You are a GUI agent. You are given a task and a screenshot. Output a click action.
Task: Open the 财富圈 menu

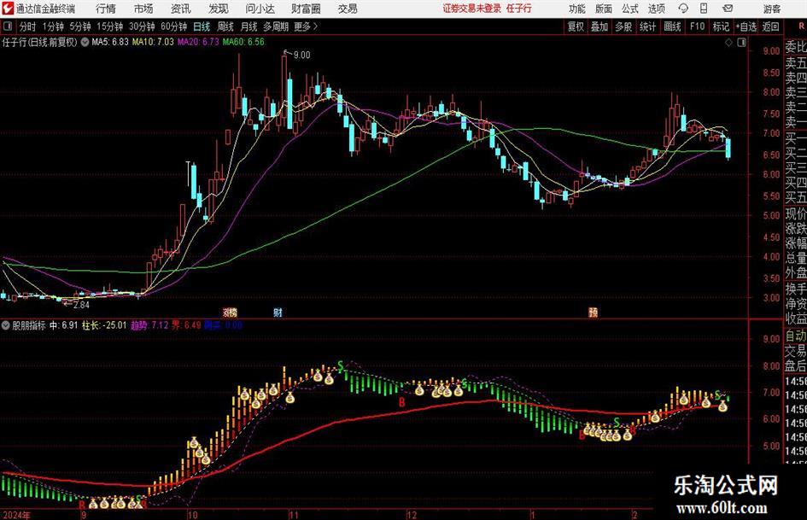point(306,9)
